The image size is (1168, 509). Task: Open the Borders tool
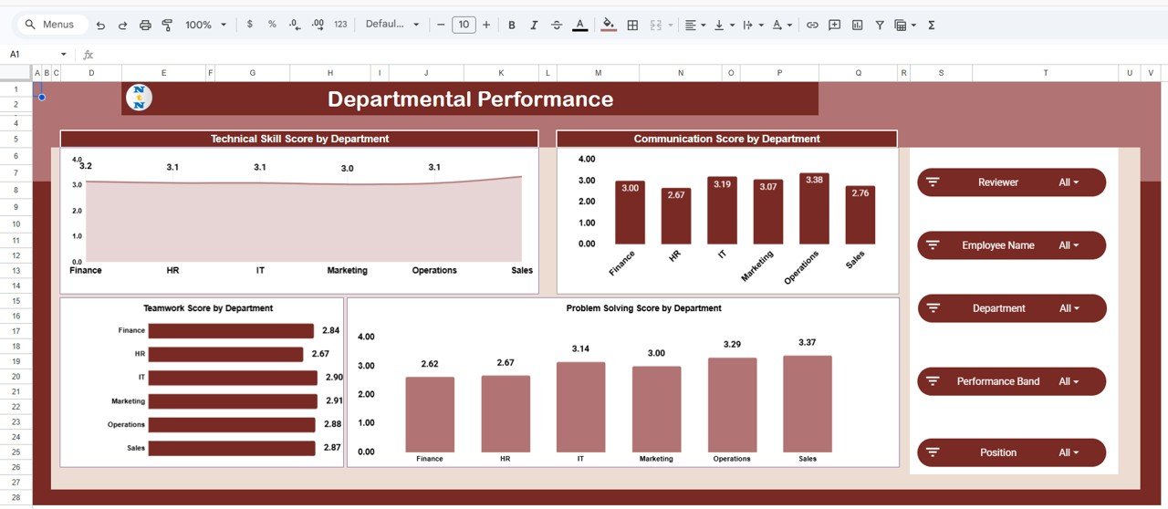(x=632, y=25)
